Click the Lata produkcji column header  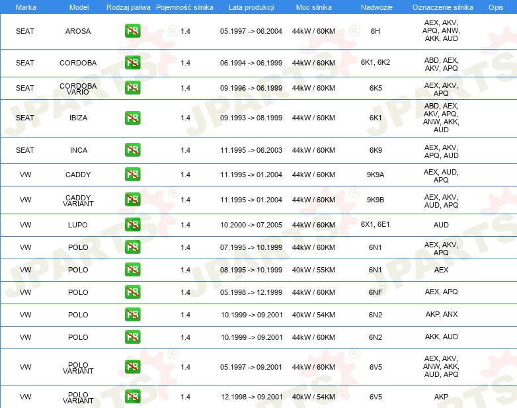tap(251, 7)
